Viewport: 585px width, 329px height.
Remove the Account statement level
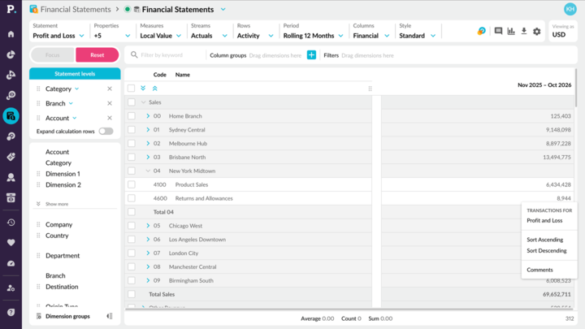point(110,118)
